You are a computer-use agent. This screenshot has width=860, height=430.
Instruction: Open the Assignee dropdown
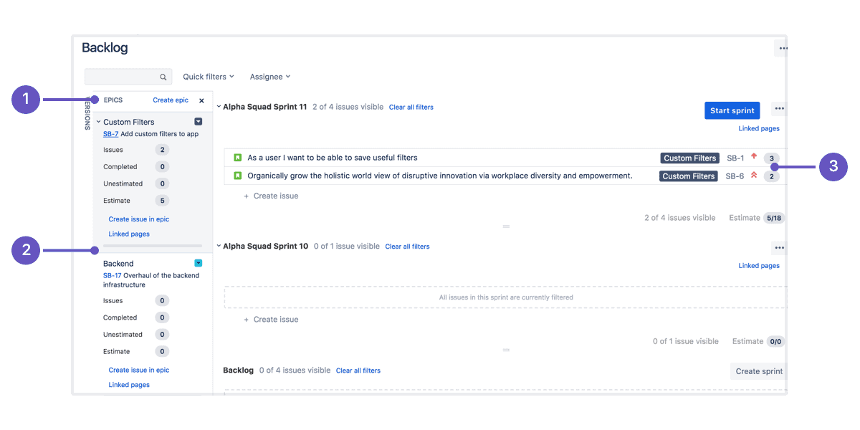[x=269, y=76]
